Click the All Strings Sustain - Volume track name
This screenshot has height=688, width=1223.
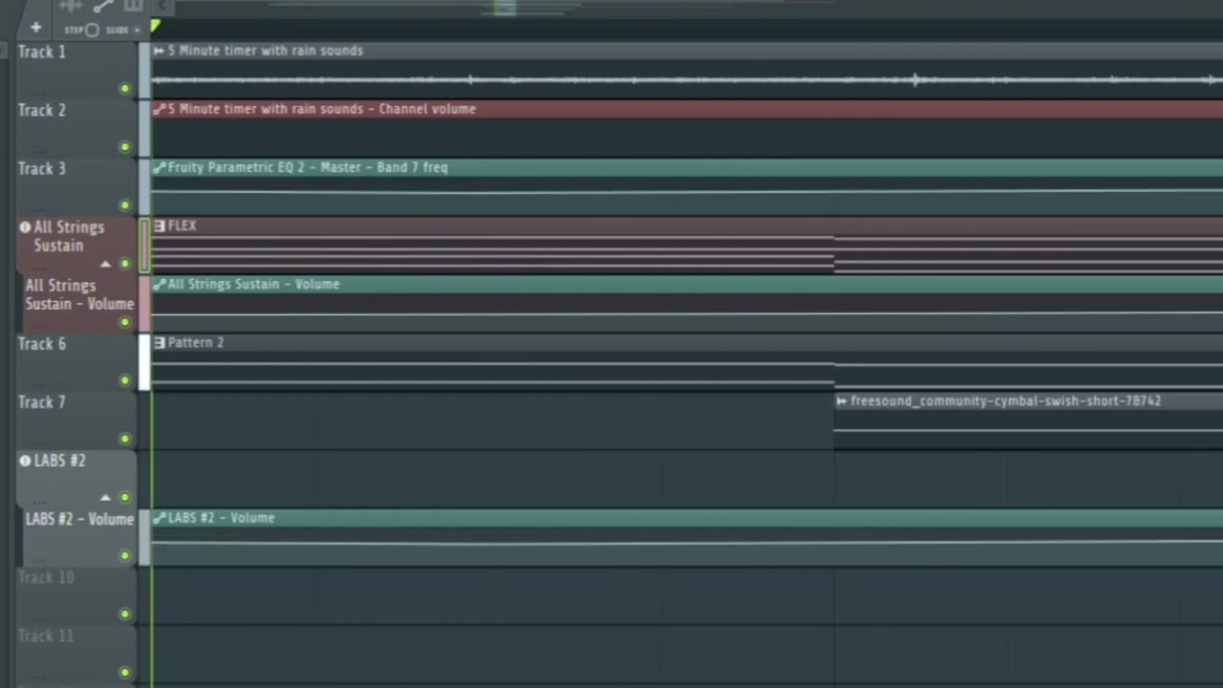79,294
